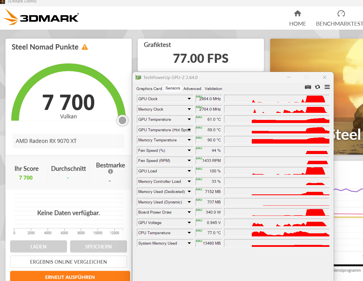The width and height of the screenshot is (363, 281).
Task: Click the Board Power Draw history graph
Action: point(277,212)
